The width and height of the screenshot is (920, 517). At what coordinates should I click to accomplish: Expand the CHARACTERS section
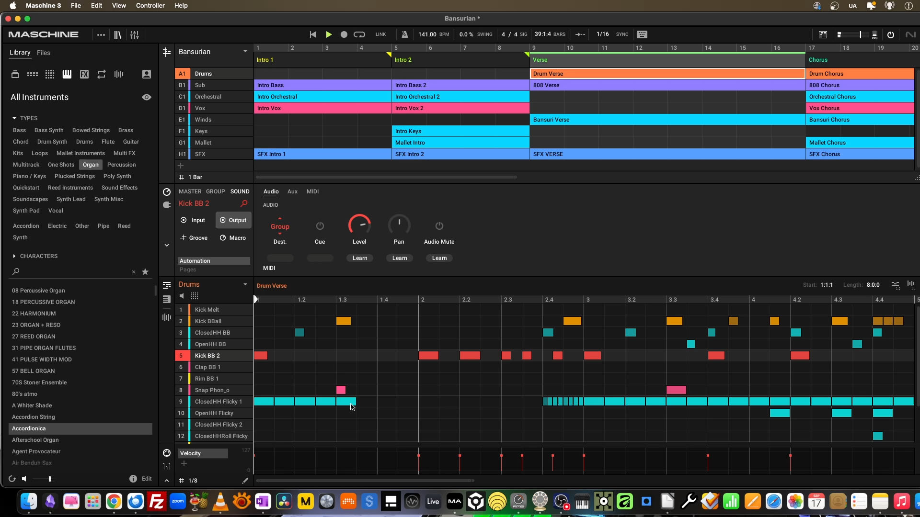(14, 256)
